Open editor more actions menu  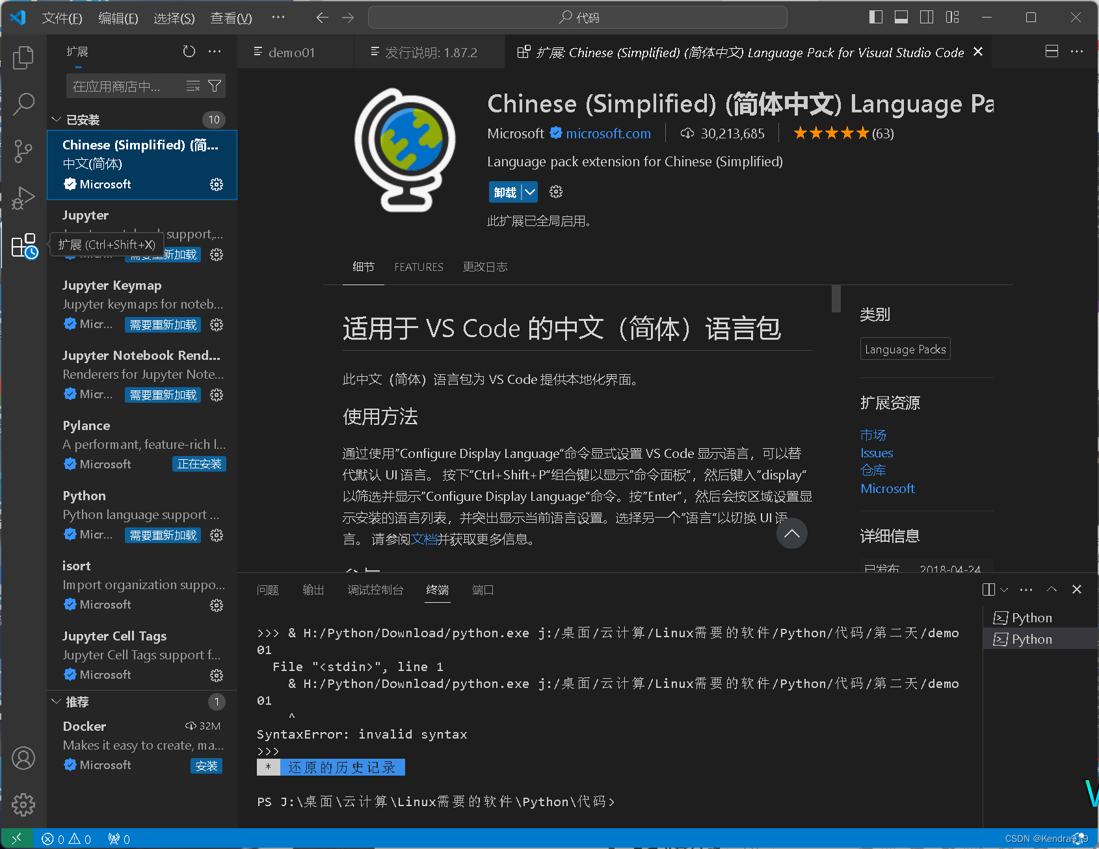[1077, 51]
